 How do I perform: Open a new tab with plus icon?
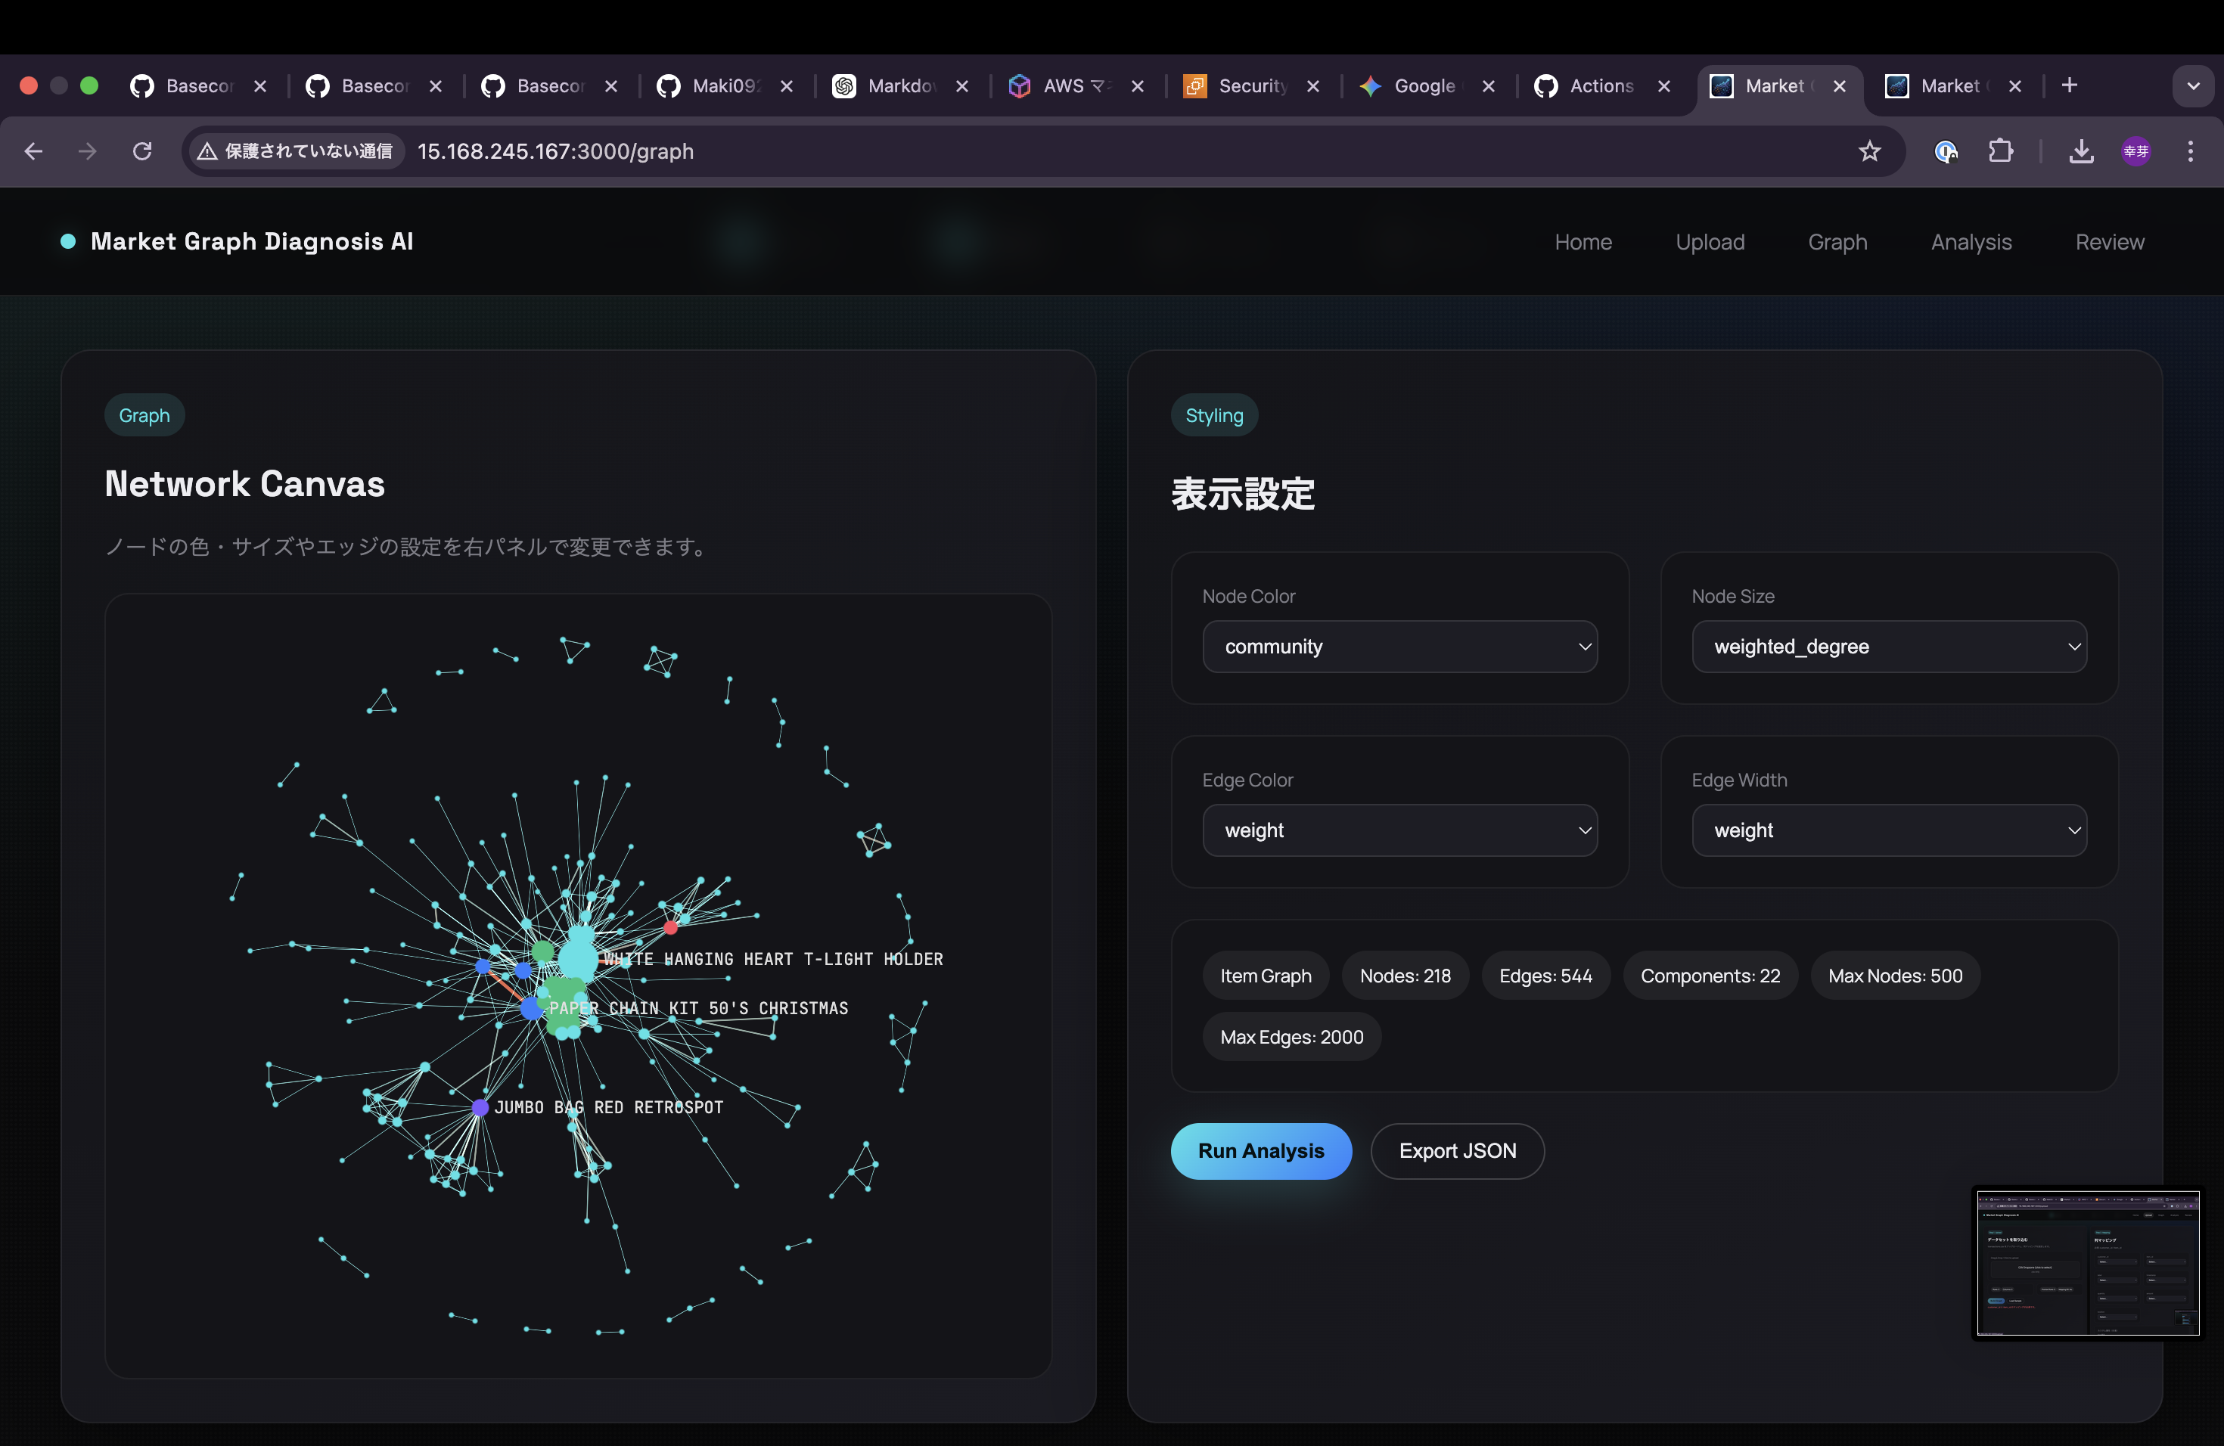[2070, 86]
